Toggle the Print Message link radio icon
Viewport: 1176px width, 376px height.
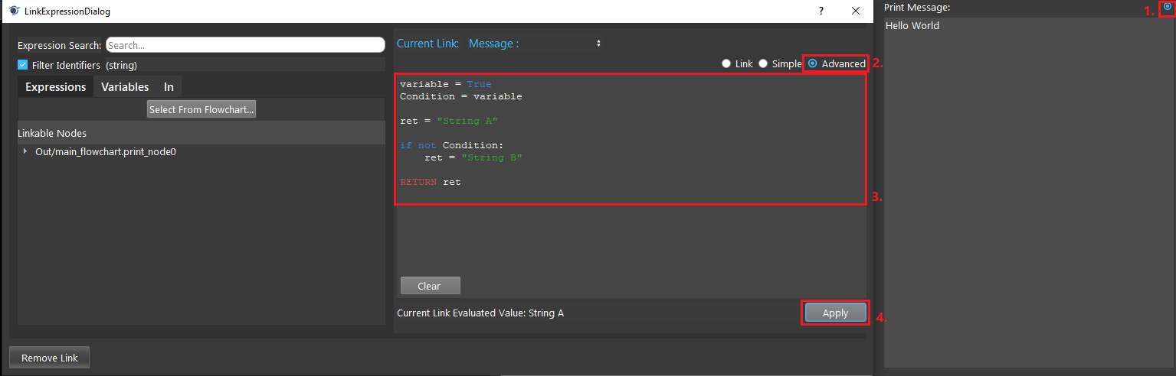1167,6
